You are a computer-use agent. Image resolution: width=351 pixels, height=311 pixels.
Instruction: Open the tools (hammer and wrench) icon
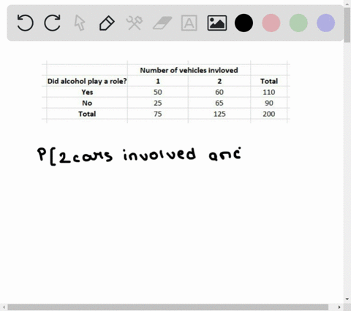135,23
